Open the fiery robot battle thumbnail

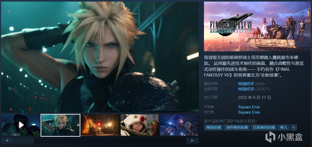click(100, 125)
